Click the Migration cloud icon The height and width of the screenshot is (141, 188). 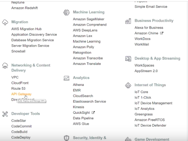coord(5,22)
